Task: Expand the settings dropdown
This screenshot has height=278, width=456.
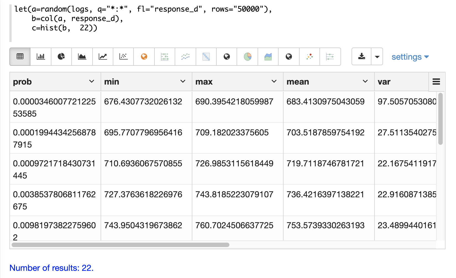Action: (x=410, y=57)
